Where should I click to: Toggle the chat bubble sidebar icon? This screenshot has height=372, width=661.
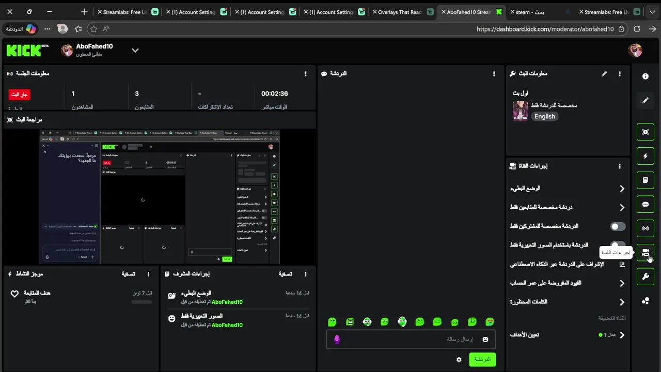pos(646,204)
